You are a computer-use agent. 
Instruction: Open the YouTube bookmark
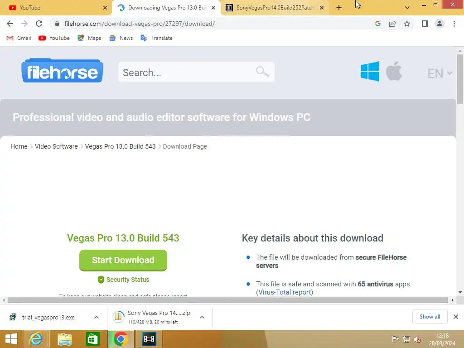click(54, 38)
